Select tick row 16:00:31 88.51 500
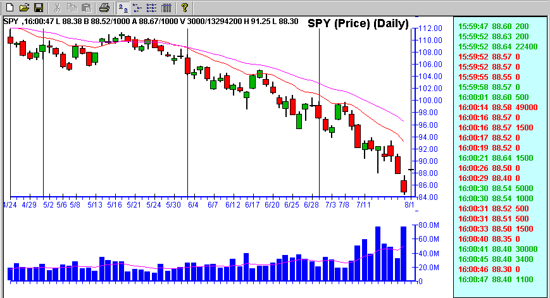Image resolution: width=550 pixels, height=298 pixels. coord(493,219)
